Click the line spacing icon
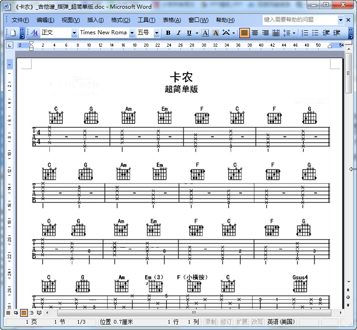Screen dimensions: 357x330 click(287, 33)
